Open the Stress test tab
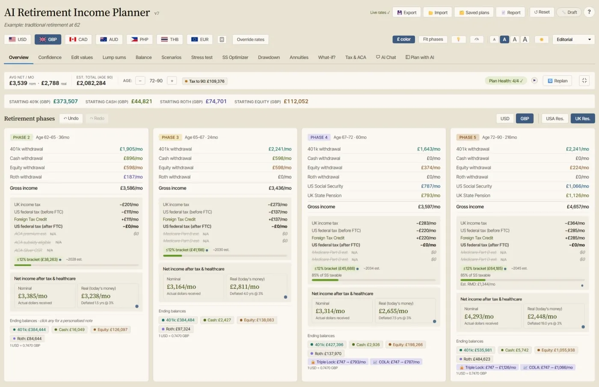 (202, 57)
